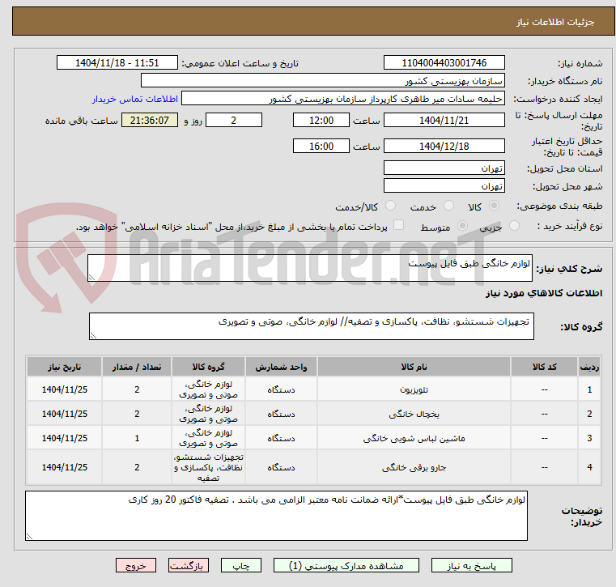Click the 'خروج' exit button
Image resolution: width=616 pixels, height=587 pixels.
point(136,566)
